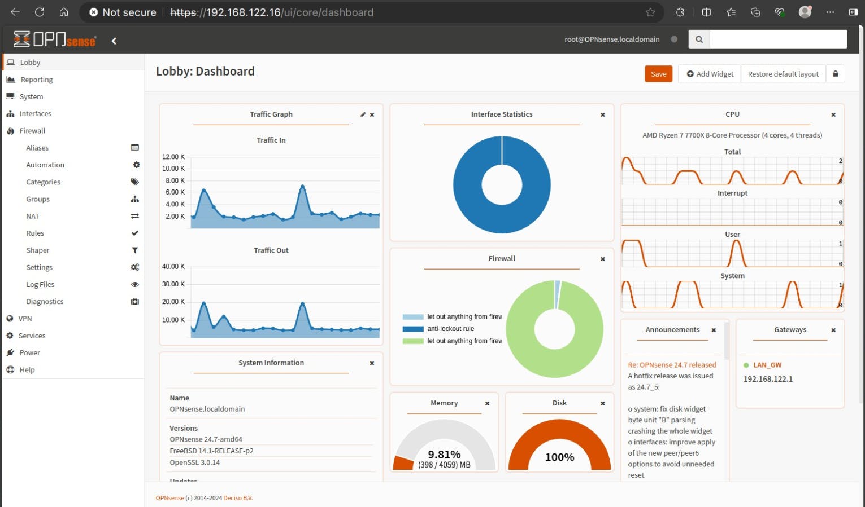This screenshot has width=865, height=507.
Task: Expand the Interfaces menu
Action: click(x=73, y=113)
